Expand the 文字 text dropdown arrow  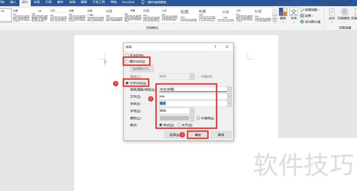click(229, 97)
